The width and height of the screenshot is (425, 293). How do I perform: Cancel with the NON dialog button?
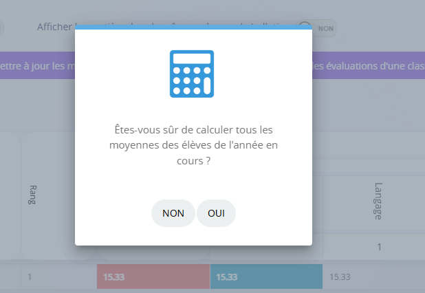[173, 213]
